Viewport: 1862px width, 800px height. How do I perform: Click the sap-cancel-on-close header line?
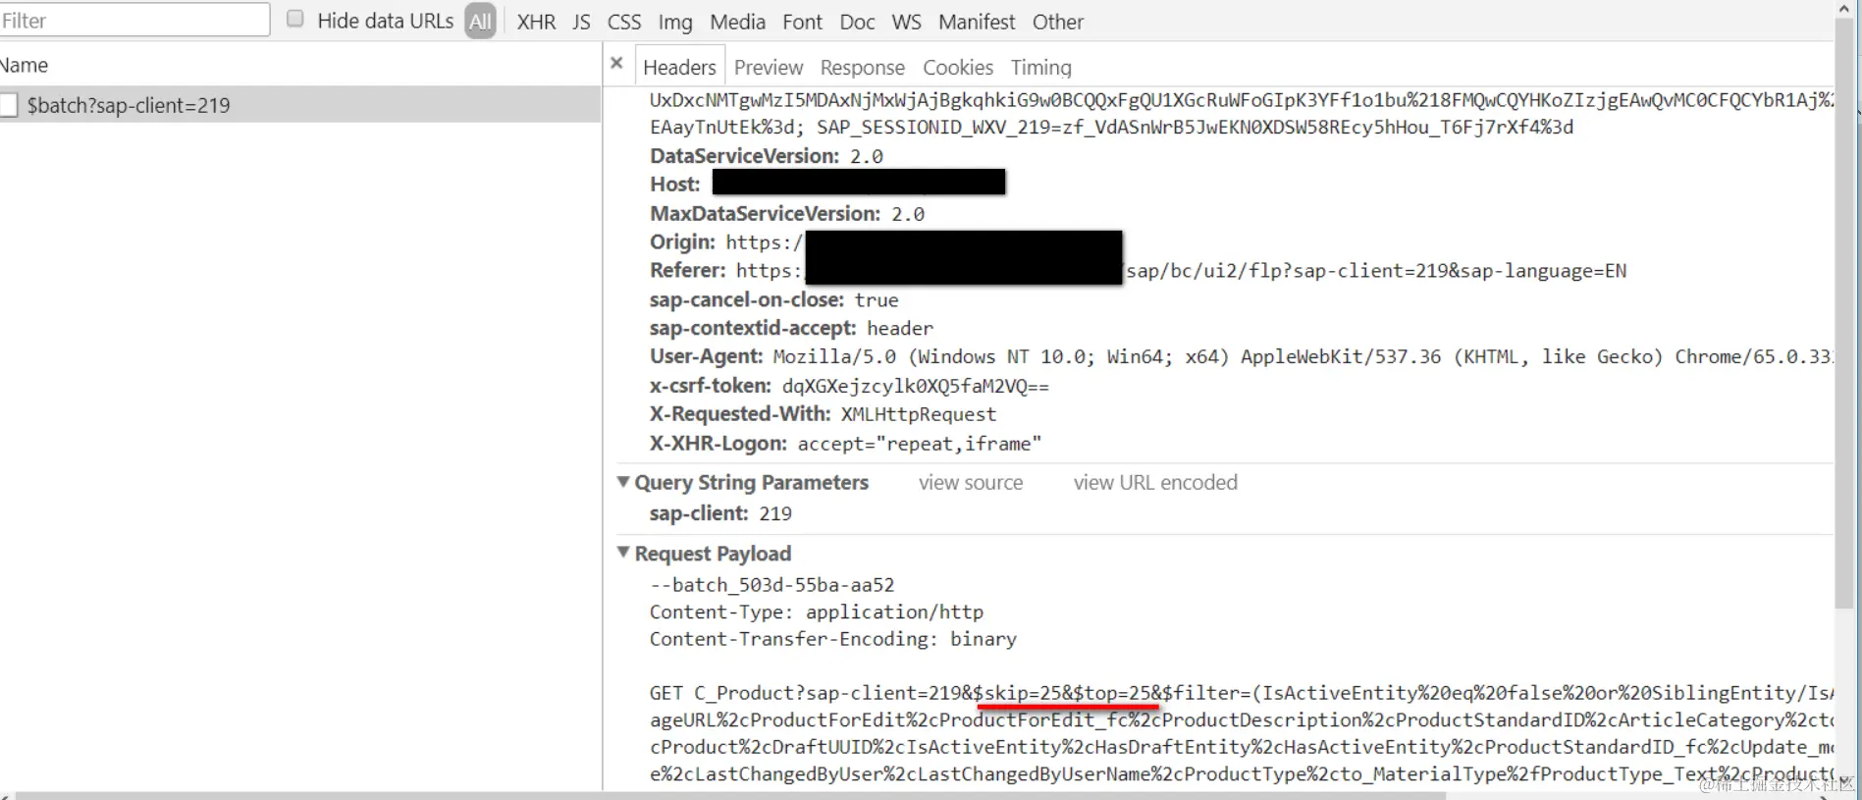pos(773,299)
